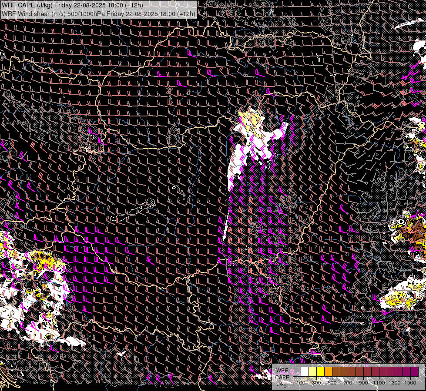Click the J/kg unit label in legend

click(282, 385)
